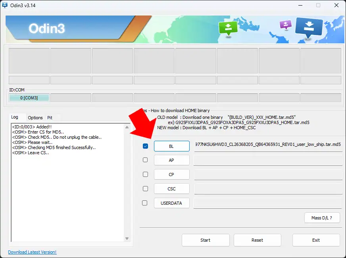Screen dimensions: 346x258
Task: Click the Mass D/L ? button
Action: (322, 217)
